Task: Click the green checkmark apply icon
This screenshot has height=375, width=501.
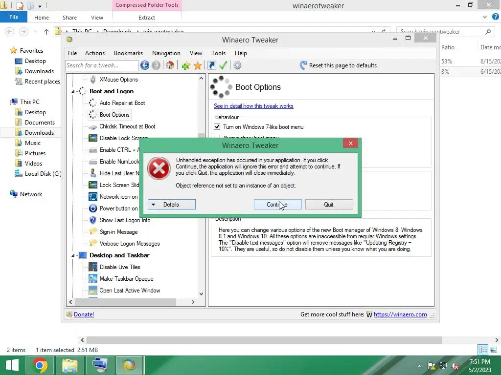Action: (223, 65)
